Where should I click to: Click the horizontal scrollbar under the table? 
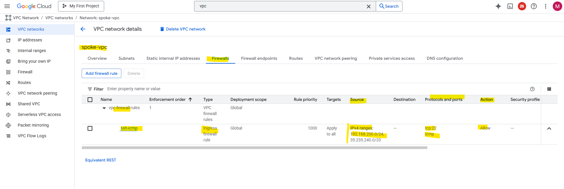pyautogui.click(x=254, y=148)
